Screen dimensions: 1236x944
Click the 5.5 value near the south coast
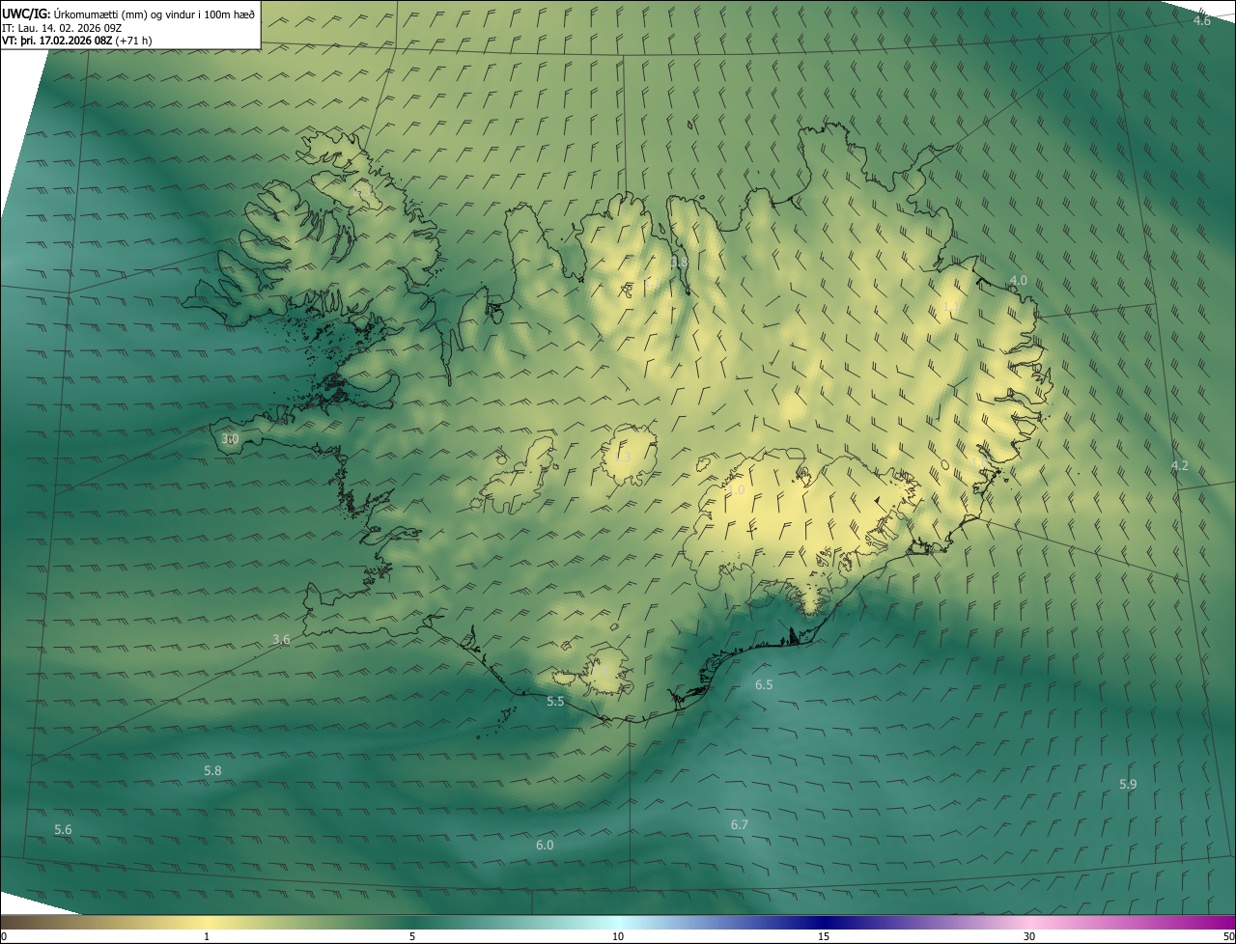[x=555, y=702]
